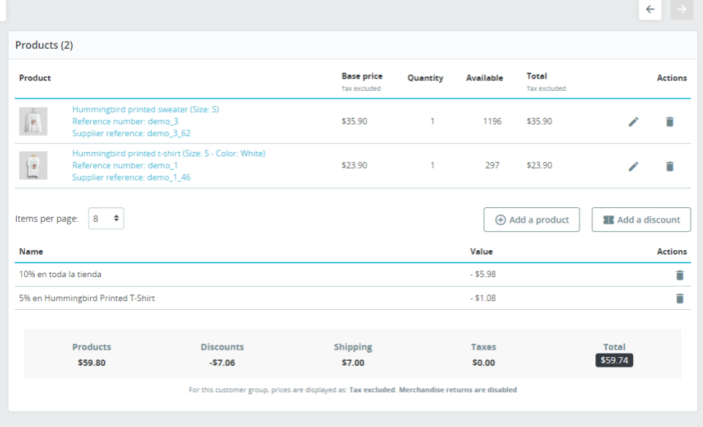Delete the Hummingbird printed sweater product
Image resolution: width=703 pixels, height=427 pixels.
[670, 121]
